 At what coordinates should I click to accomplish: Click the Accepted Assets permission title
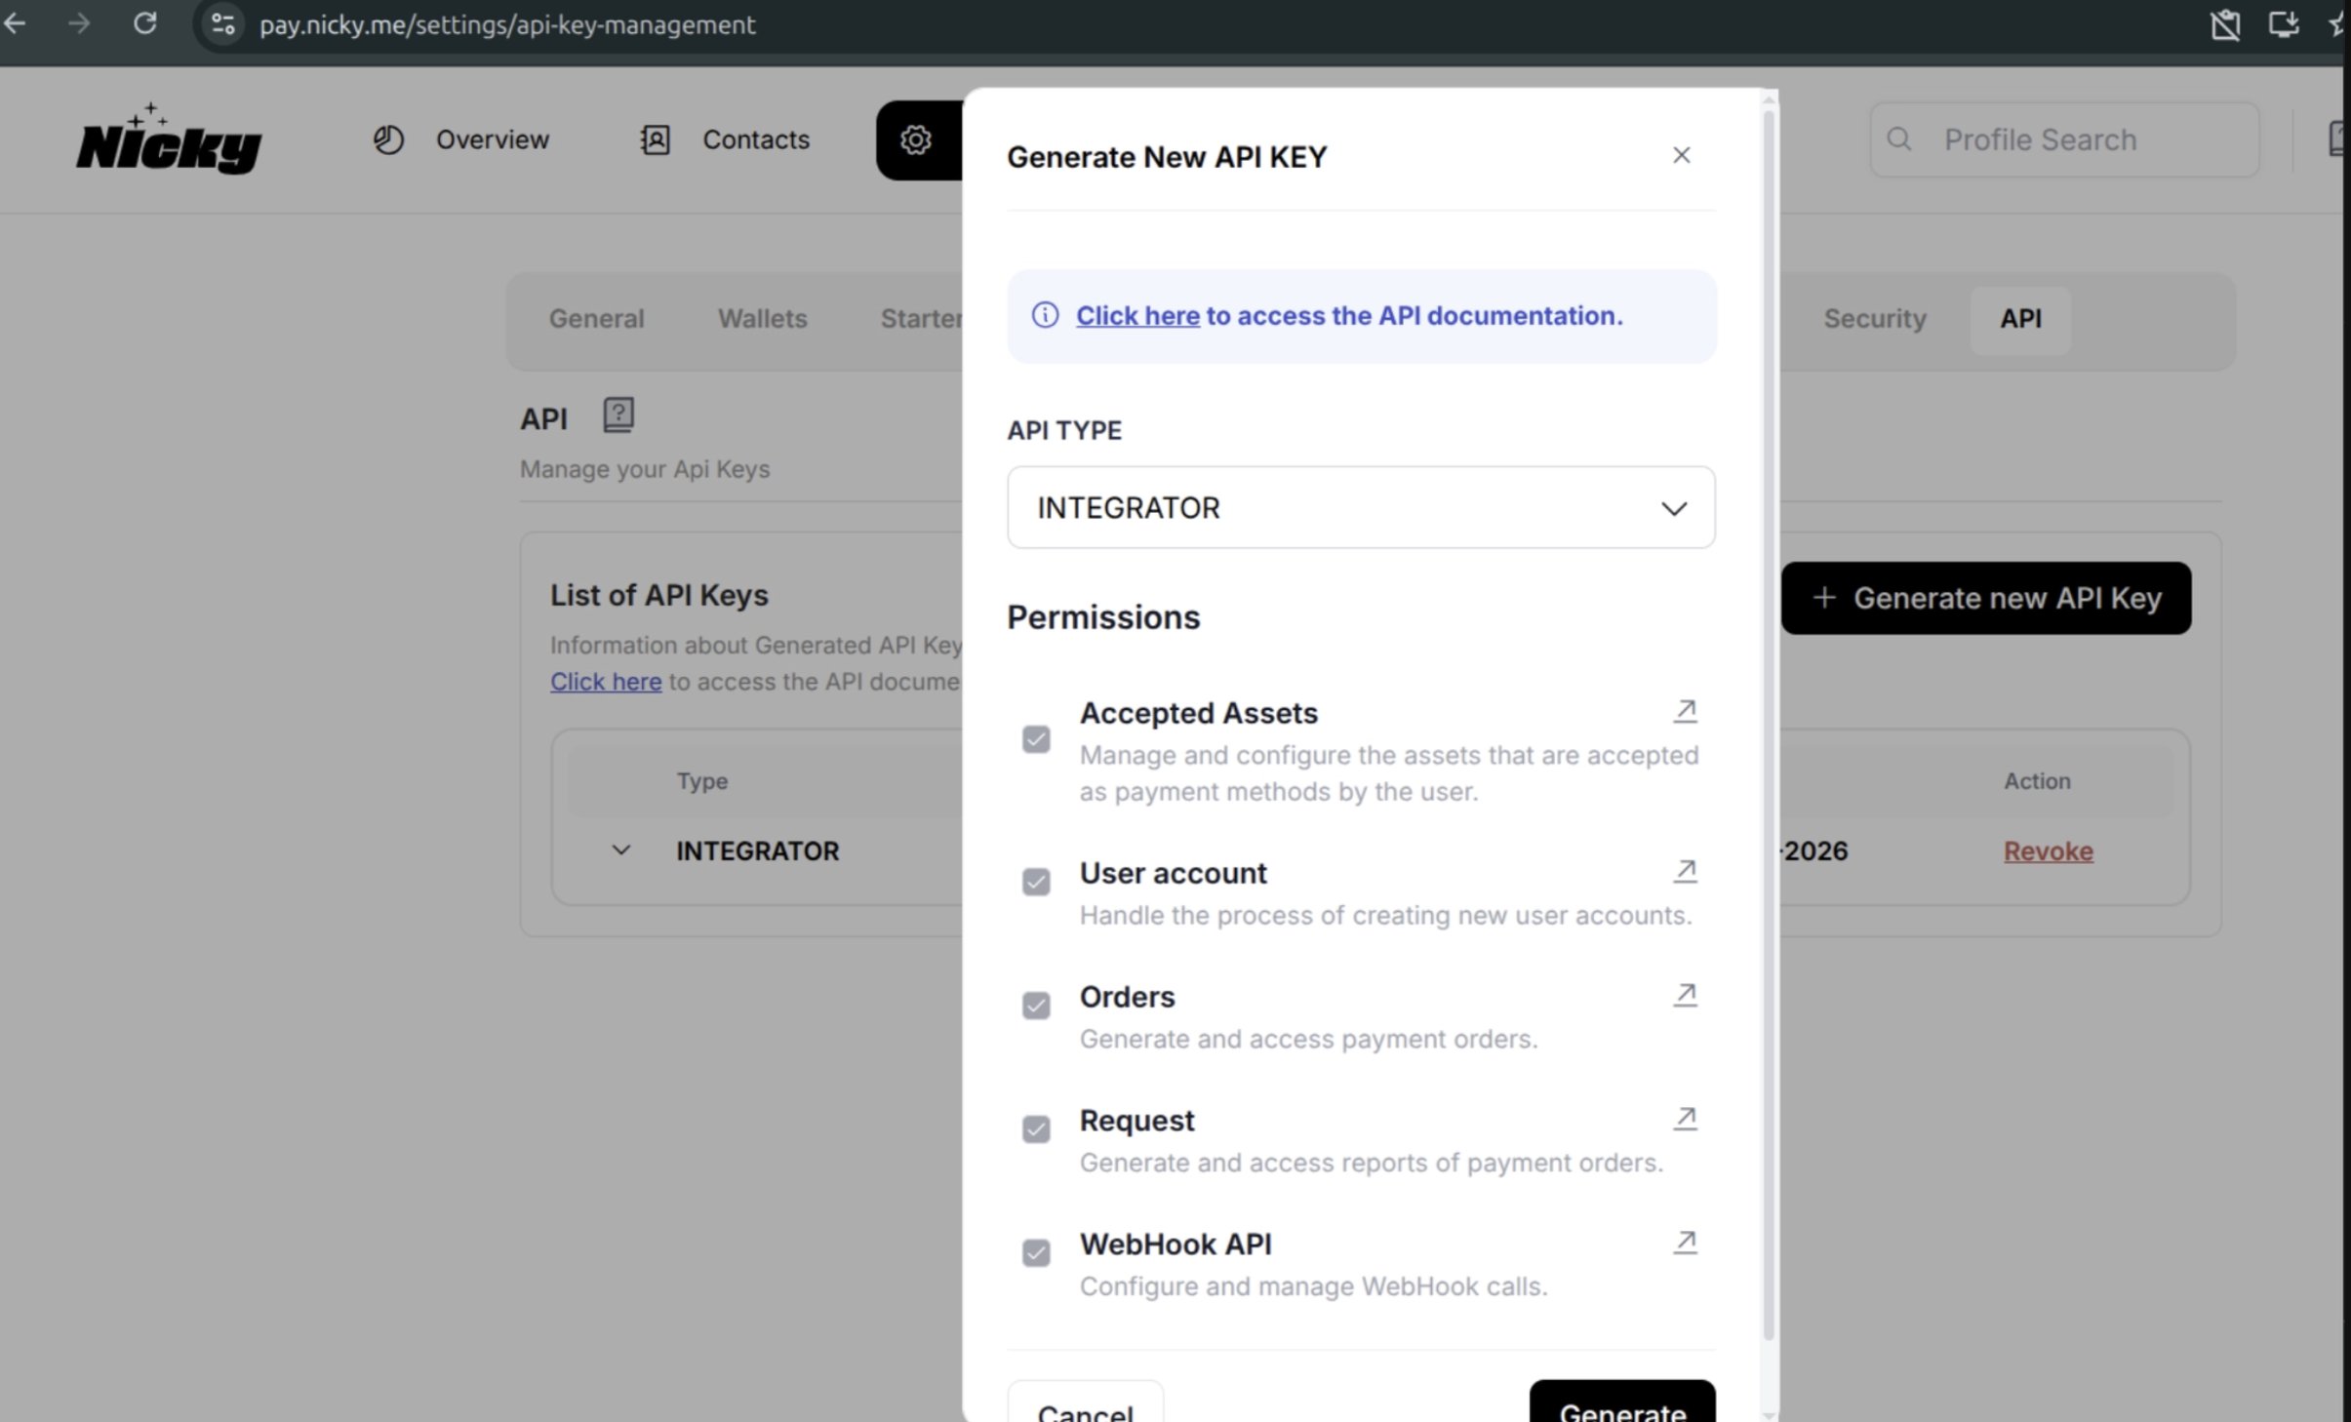[x=1199, y=713]
